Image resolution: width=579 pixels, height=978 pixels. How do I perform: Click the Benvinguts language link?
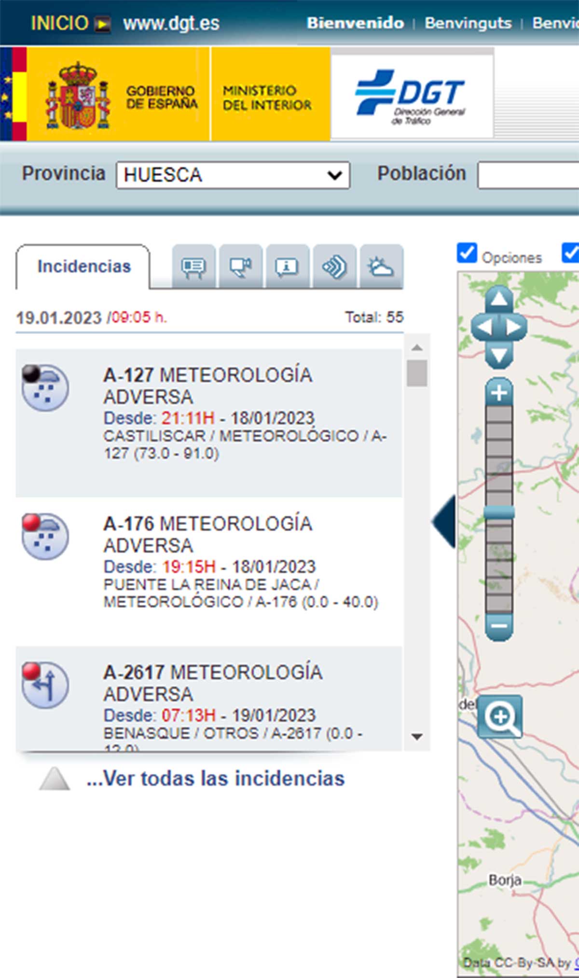[468, 23]
